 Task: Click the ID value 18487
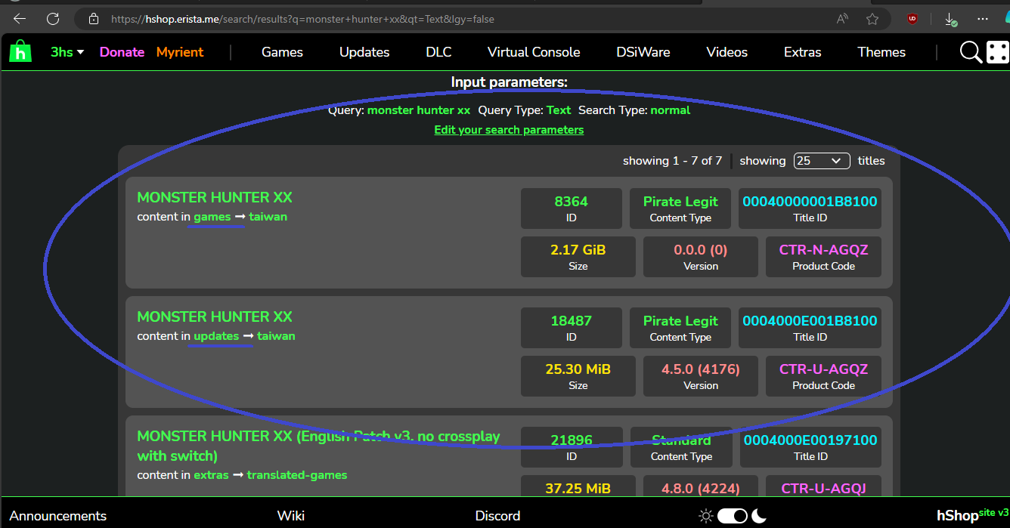571,321
